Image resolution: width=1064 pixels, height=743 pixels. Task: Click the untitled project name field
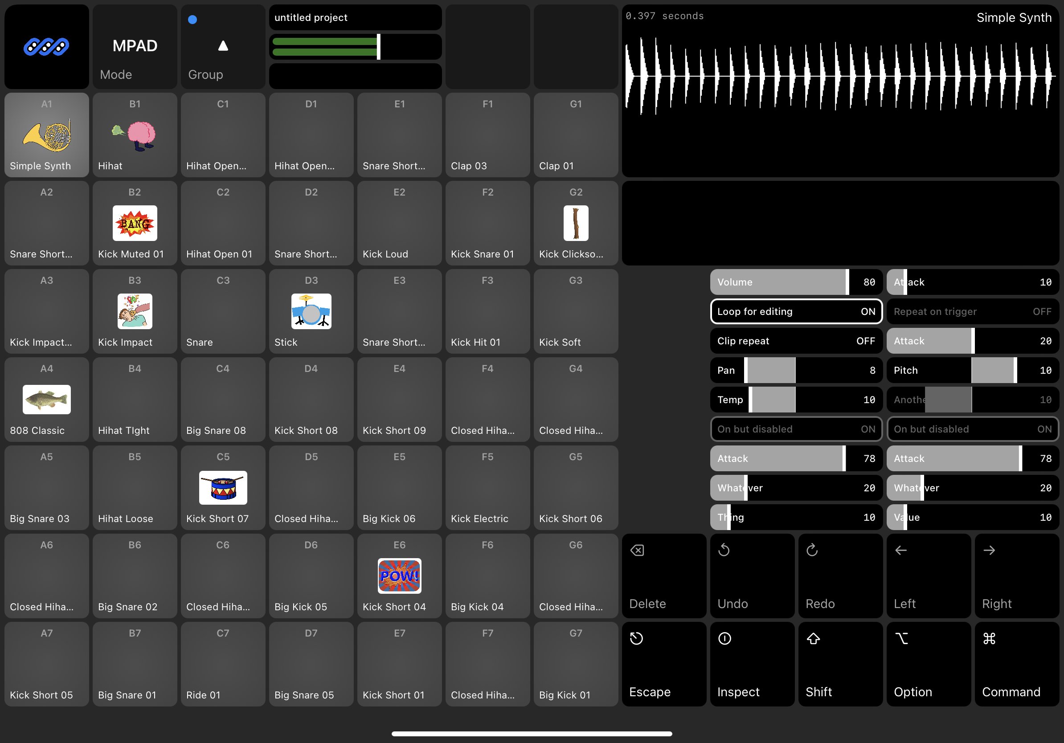[355, 18]
